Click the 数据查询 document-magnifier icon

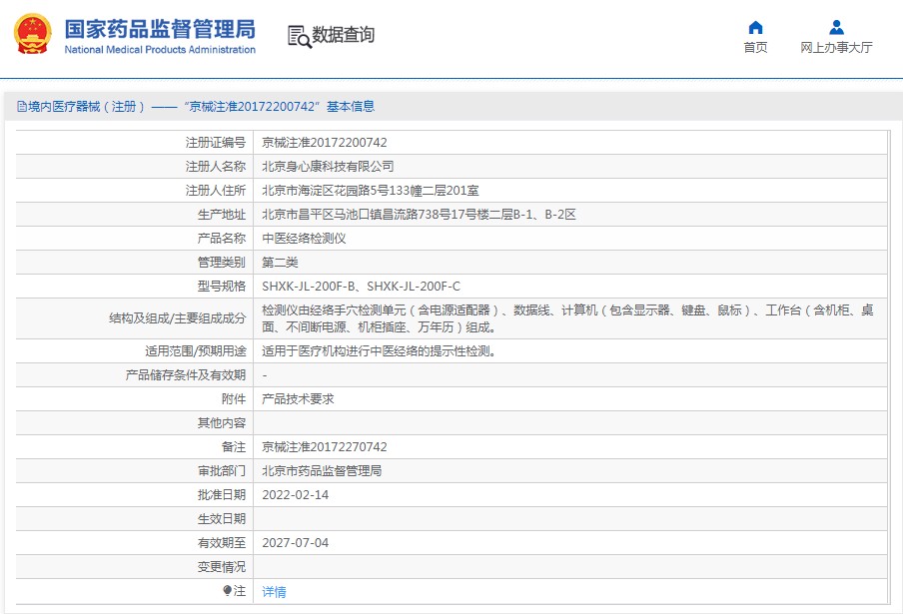(x=297, y=35)
